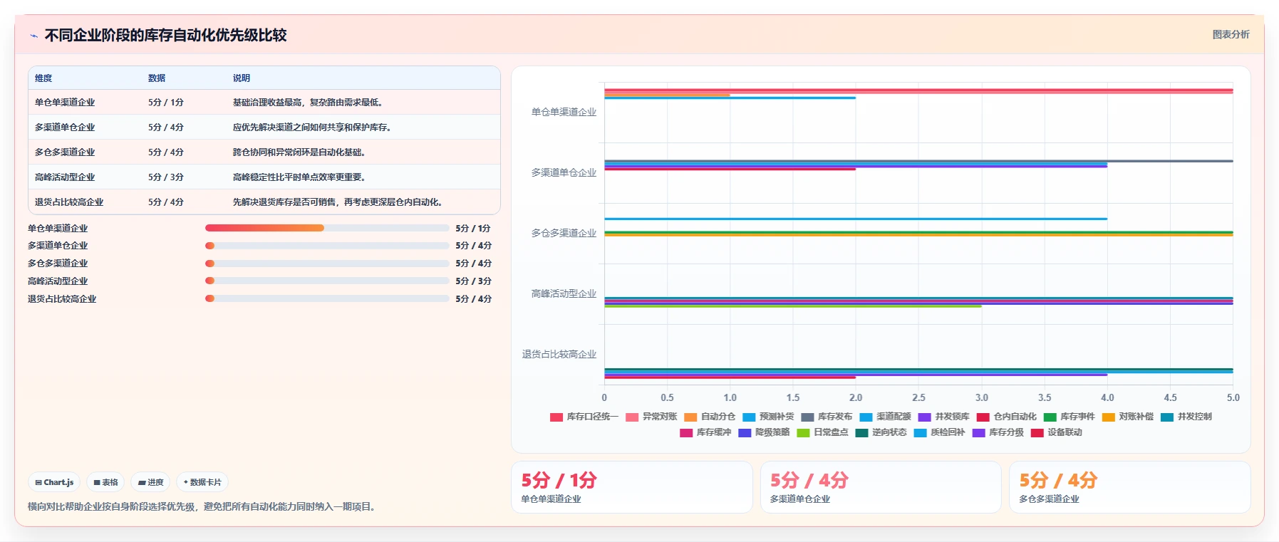Click the 5分 / 3分 value beside progress bar
The height and width of the screenshot is (542, 1279).
point(473,281)
